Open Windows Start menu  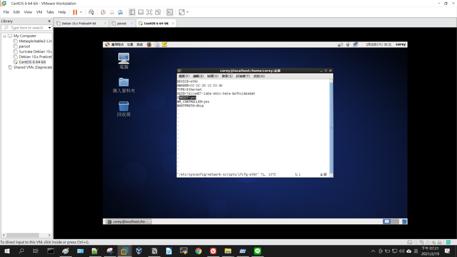[x=7, y=251]
